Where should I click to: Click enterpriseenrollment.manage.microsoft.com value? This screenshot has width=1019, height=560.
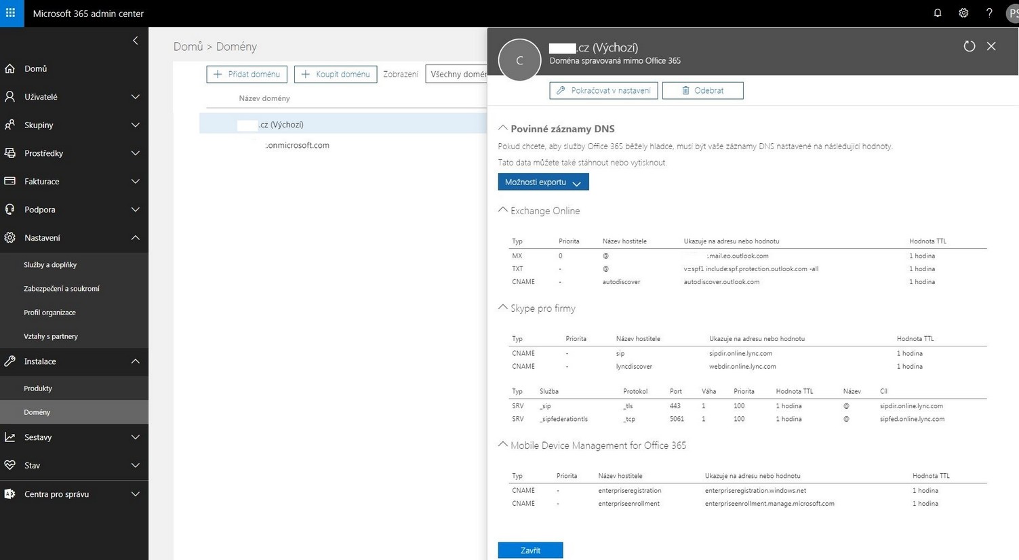tap(770, 503)
